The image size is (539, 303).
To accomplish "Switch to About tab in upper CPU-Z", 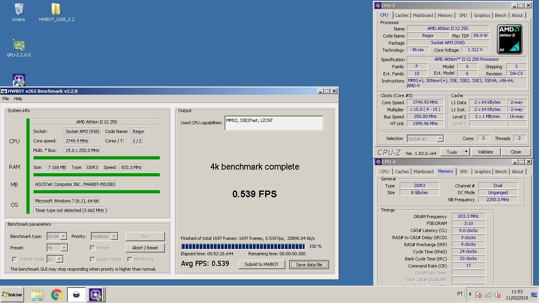I will (517, 15).
